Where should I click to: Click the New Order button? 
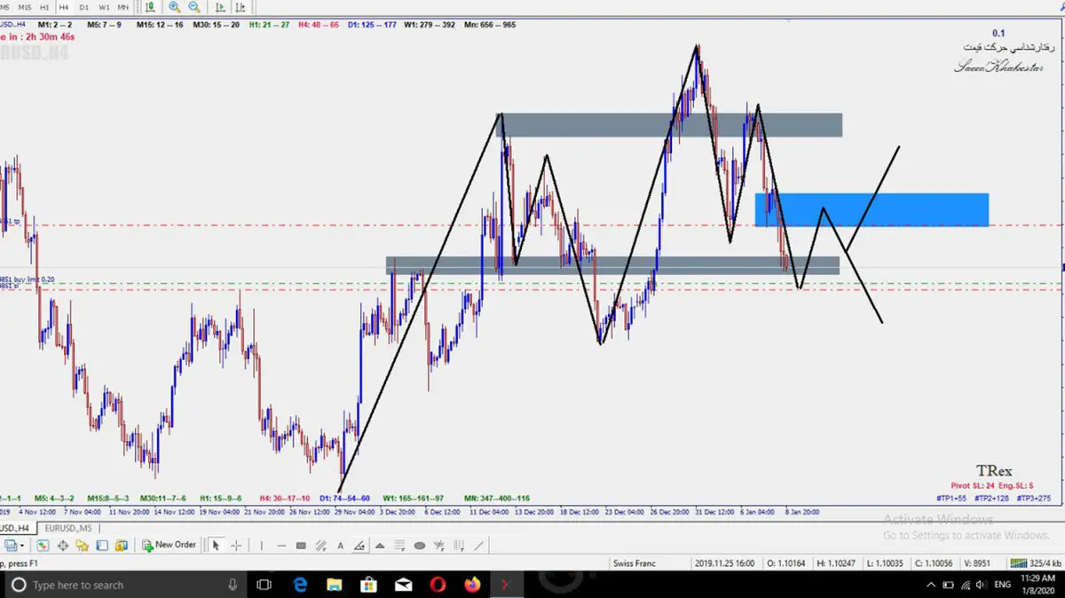[x=169, y=545]
